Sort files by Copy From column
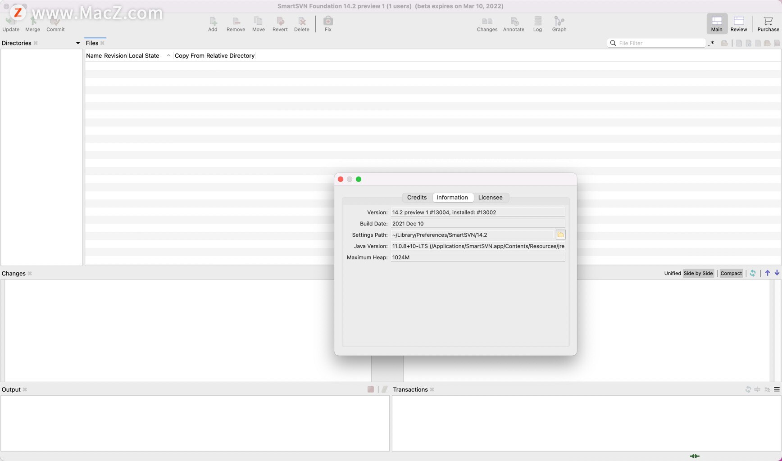The image size is (782, 461). click(x=190, y=56)
